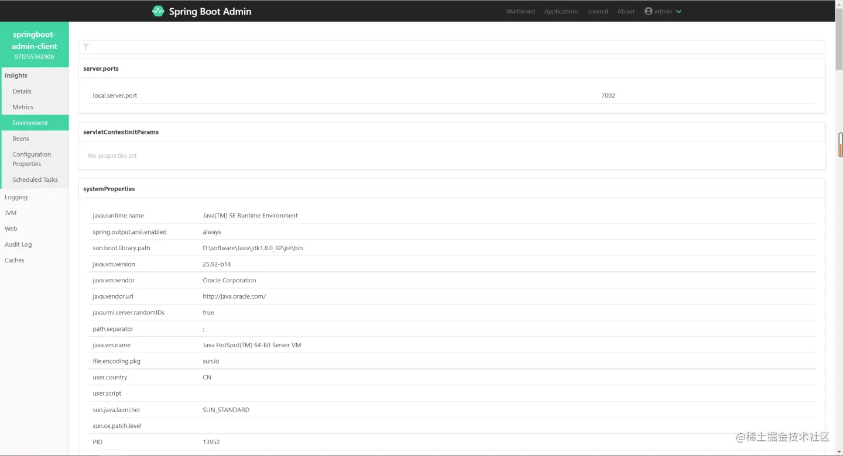
Task: Click value Java(TM) SE Runtime Environment
Action: coord(250,216)
